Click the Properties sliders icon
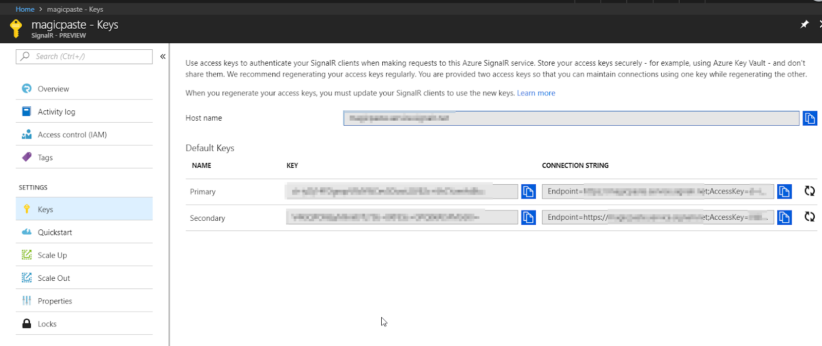Screen dimensions: 822x346 pyautogui.click(x=27, y=301)
